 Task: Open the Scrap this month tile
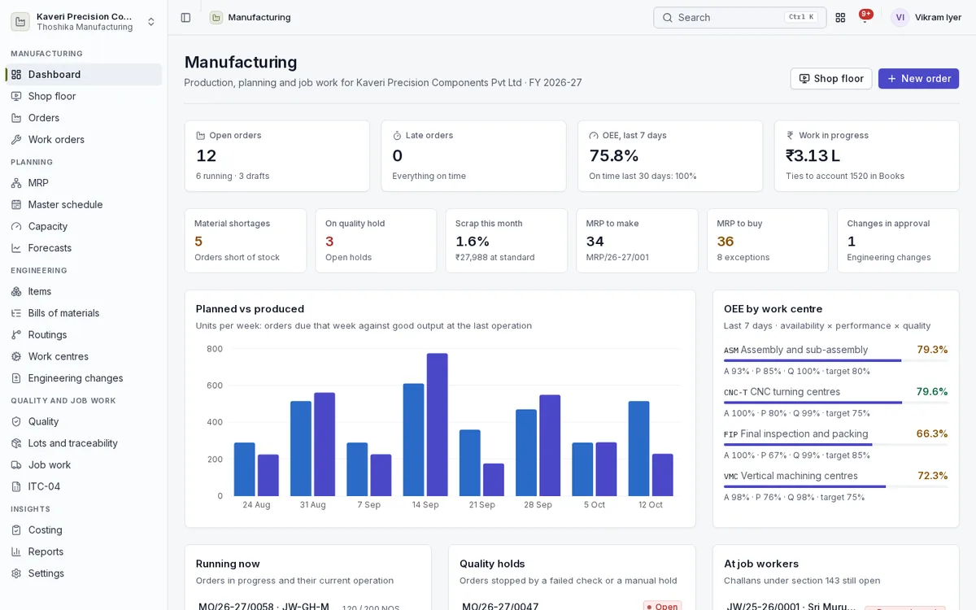point(507,241)
